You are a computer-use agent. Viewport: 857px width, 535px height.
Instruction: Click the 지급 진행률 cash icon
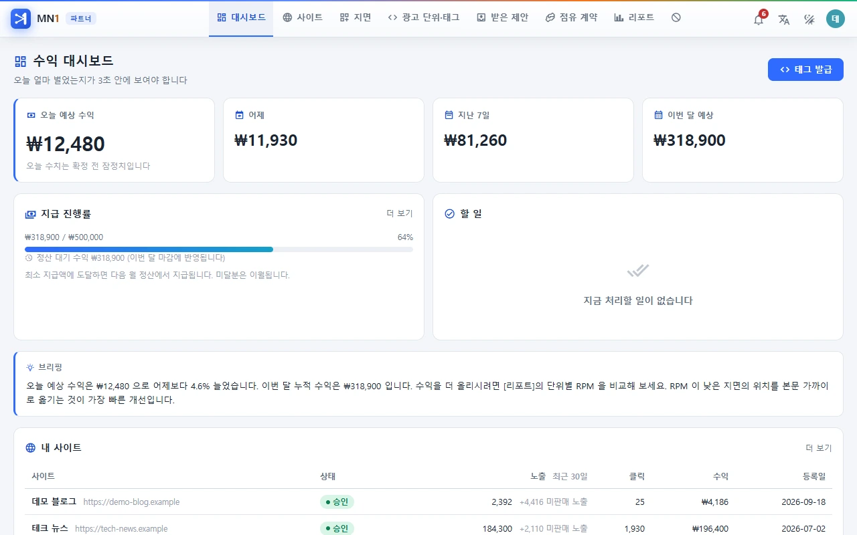coord(30,214)
